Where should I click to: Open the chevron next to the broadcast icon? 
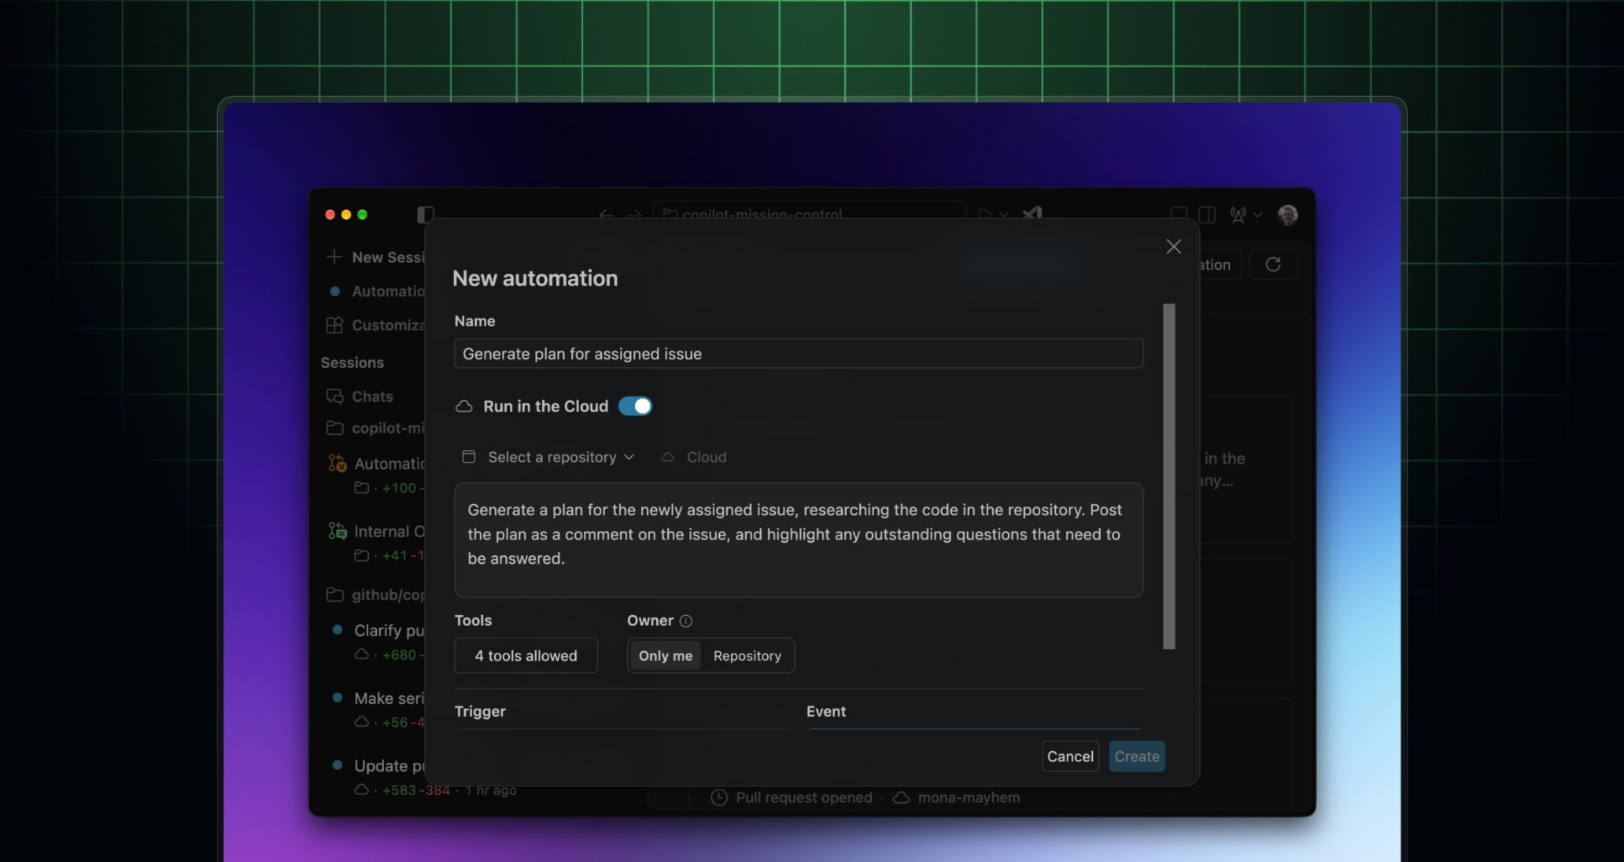1258,215
